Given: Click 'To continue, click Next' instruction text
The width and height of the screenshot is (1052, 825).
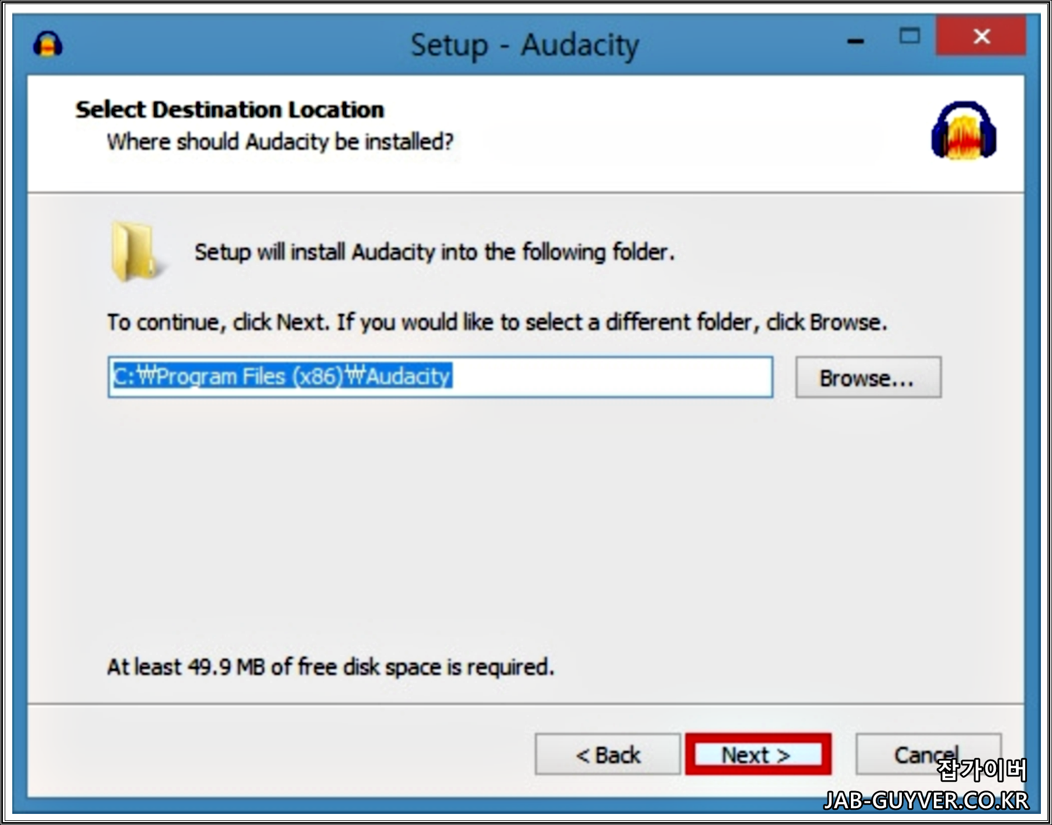Looking at the screenshot, I should pos(497,323).
